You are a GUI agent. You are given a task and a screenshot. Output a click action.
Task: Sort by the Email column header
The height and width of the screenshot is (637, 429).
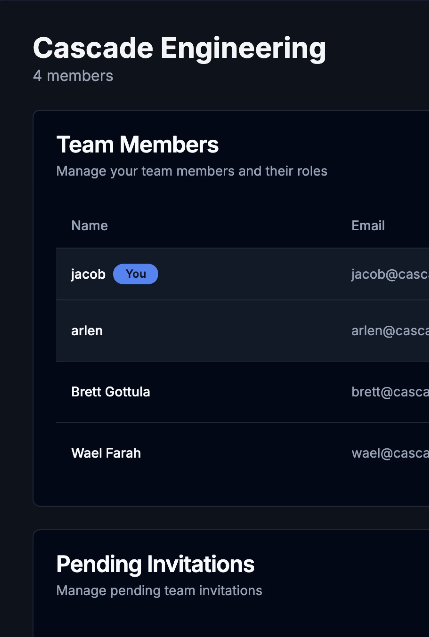point(368,225)
